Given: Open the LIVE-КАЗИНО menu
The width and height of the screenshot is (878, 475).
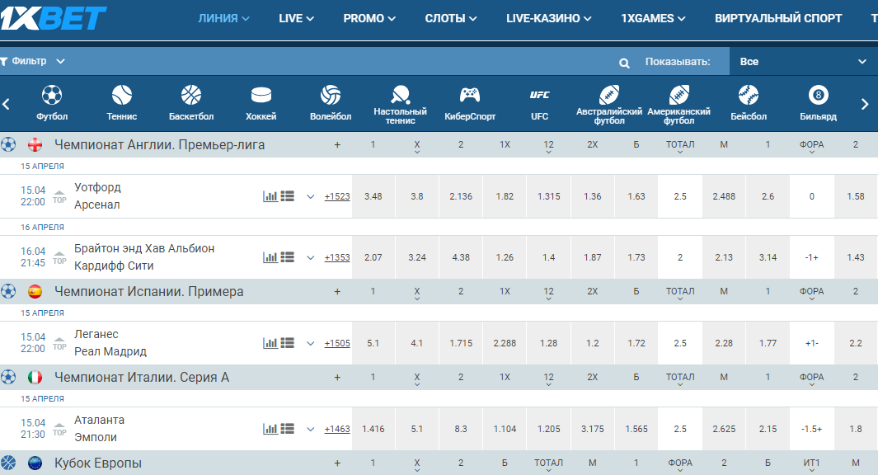Looking at the screenshot, I should 549,18.
